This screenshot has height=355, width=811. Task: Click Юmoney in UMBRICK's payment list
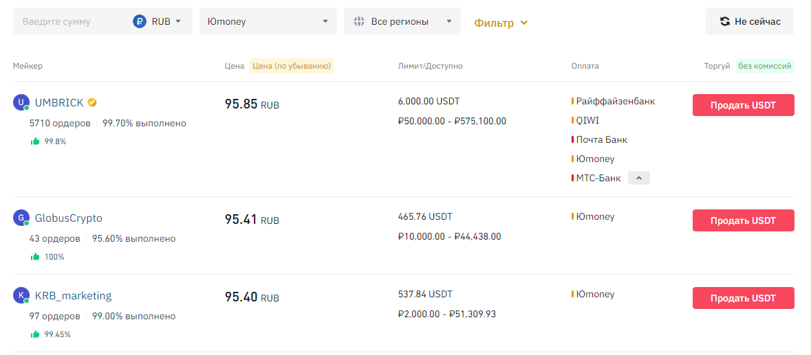point(595,159)
